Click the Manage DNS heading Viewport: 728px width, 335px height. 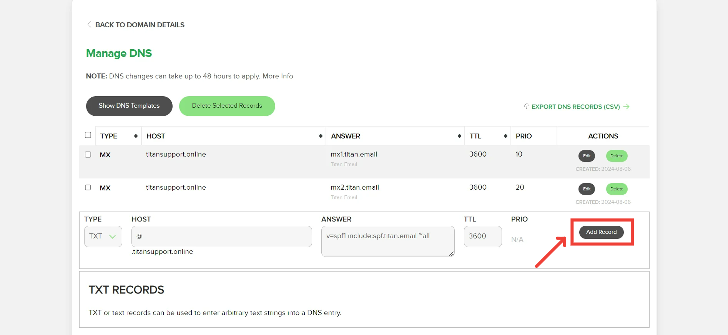pyautogui.click(x=119, y=53)
